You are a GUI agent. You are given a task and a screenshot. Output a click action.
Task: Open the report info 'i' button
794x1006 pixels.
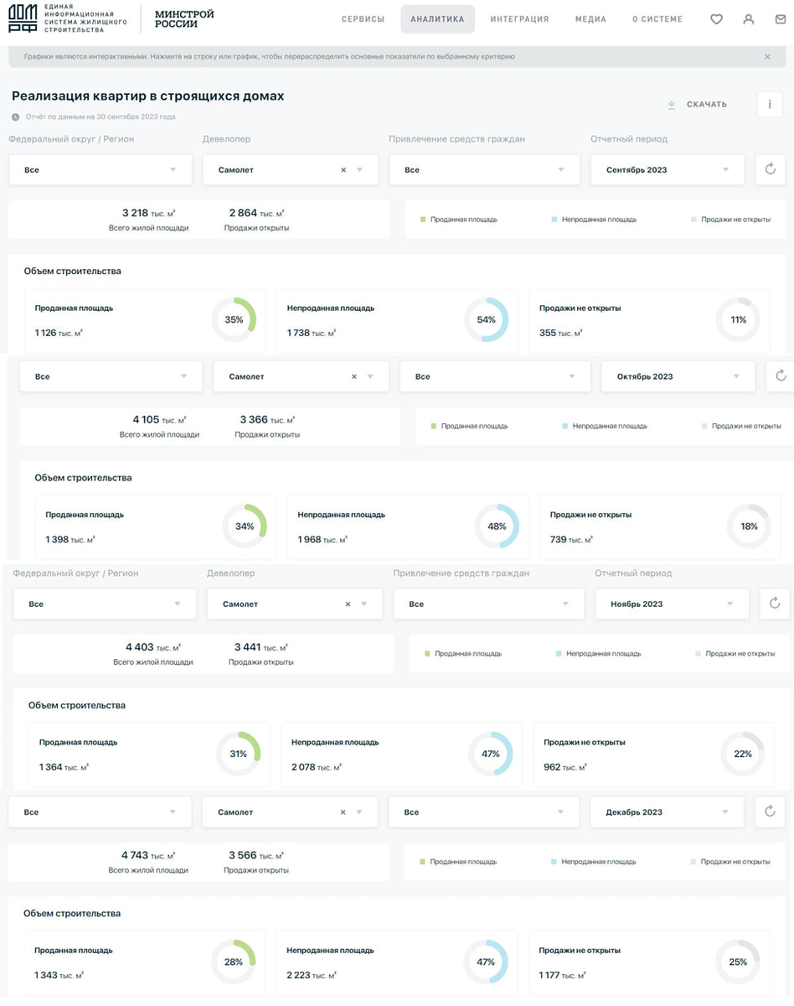770,105
